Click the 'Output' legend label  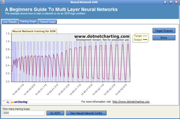pos(138,40)
